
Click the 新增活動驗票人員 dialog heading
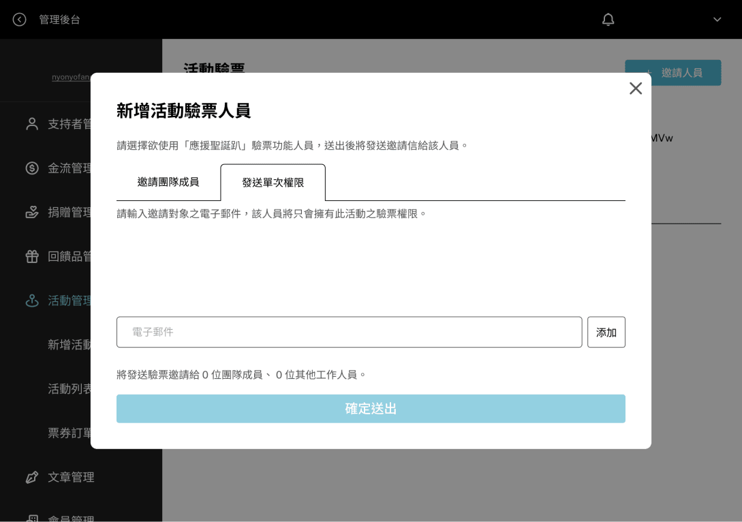(x=183, y=111)
